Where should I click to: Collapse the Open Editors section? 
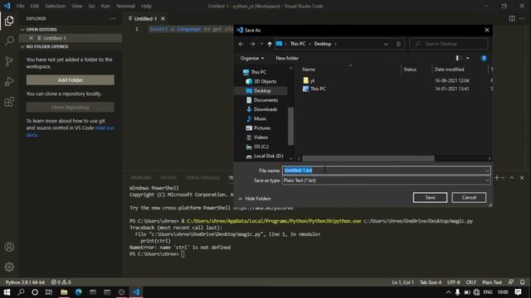(x=22, y=30)
